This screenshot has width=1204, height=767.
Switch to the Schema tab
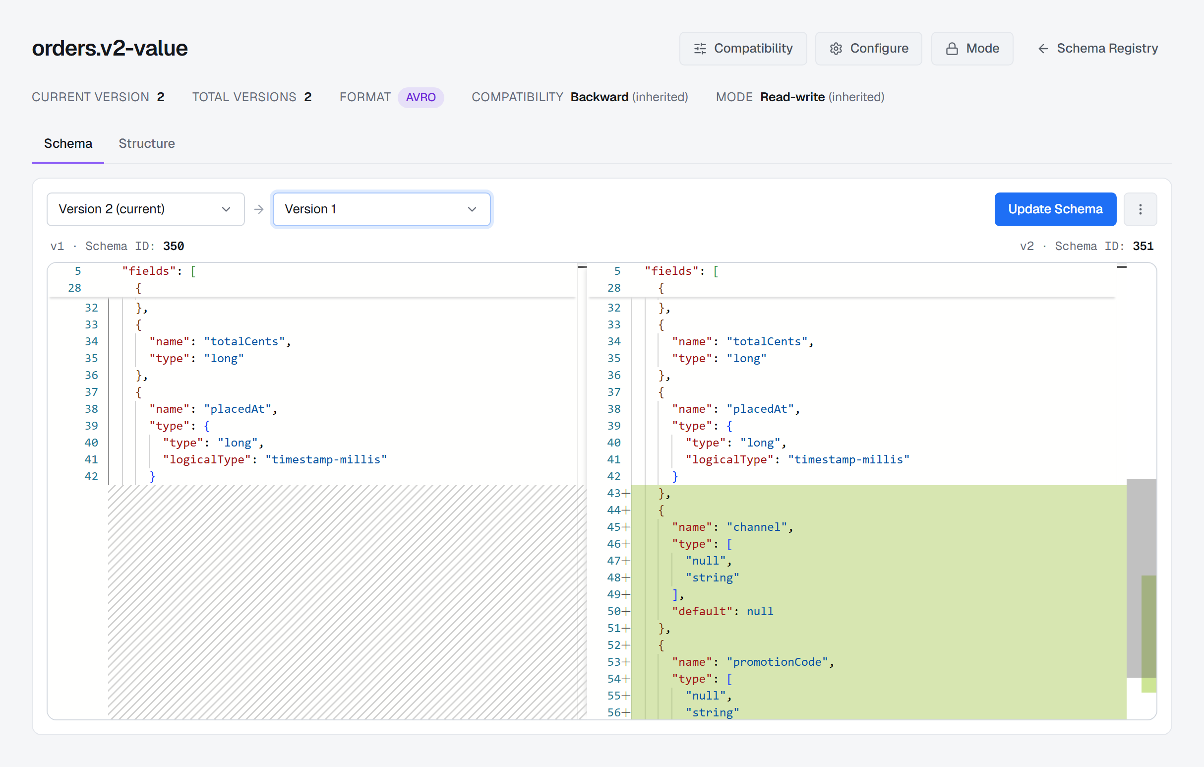[x=68, y=143]
